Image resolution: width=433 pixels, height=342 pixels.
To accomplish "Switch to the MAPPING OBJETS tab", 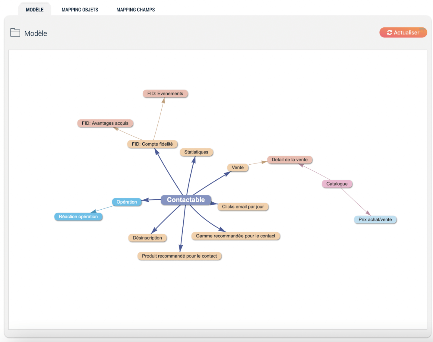I will (x=80, y=10).
